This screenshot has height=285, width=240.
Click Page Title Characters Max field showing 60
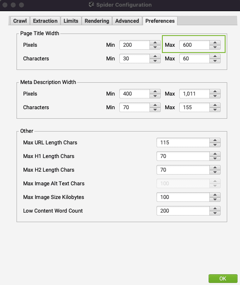[x=195, y=58]
